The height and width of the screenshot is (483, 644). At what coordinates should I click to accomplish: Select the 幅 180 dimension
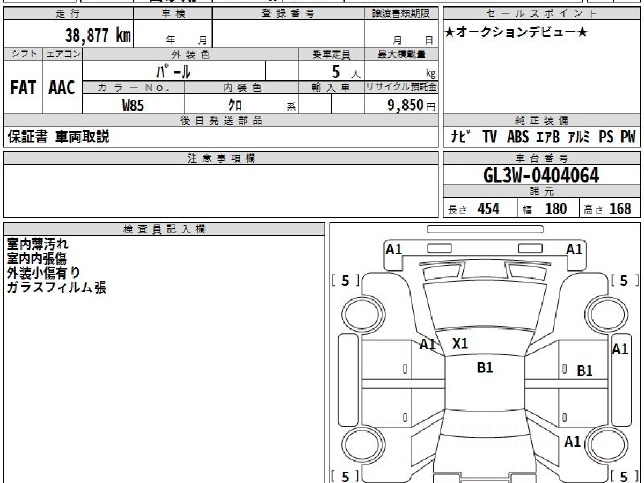click(545, 209)
